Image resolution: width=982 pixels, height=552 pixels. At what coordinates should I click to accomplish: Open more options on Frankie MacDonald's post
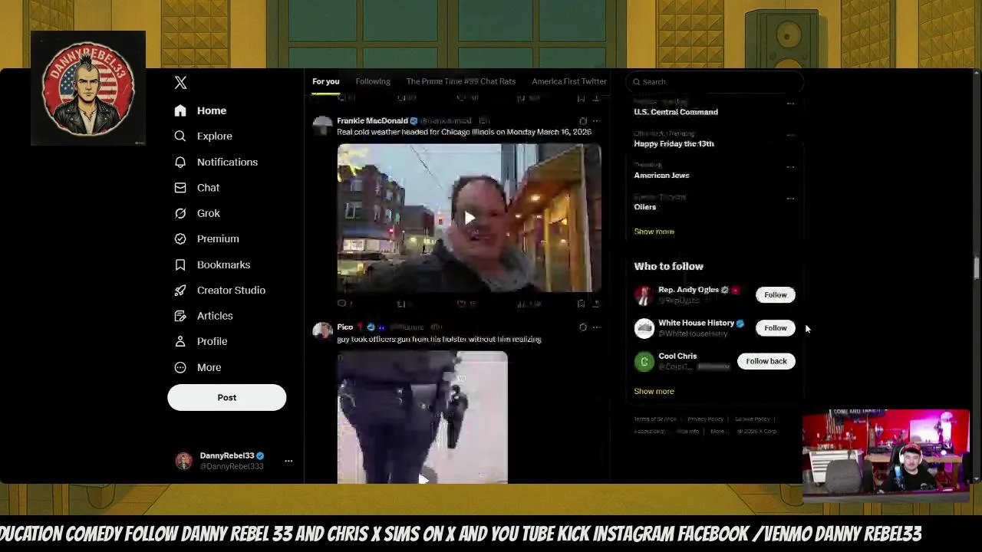596,121
